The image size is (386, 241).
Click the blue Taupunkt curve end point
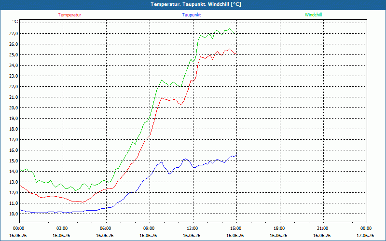236,154
